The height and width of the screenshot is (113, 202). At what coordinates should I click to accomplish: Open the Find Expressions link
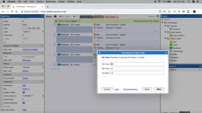[130, 89]
